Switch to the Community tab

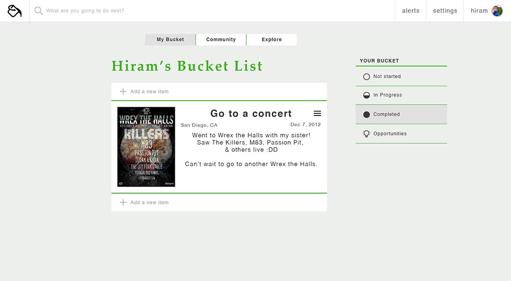221,39
